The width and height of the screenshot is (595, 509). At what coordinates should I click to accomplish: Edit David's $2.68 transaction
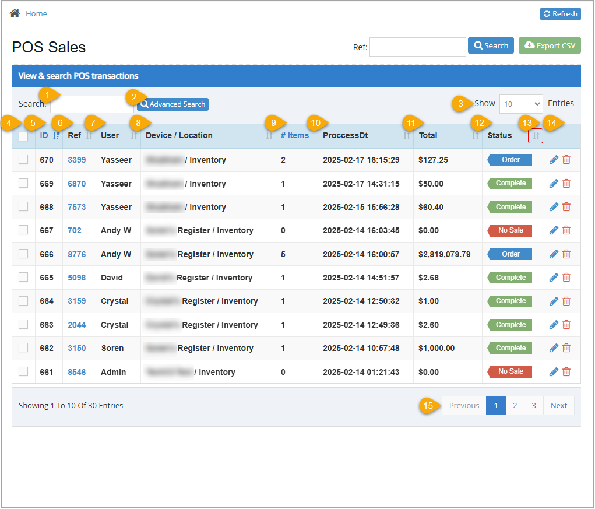(x=553, y=277)
